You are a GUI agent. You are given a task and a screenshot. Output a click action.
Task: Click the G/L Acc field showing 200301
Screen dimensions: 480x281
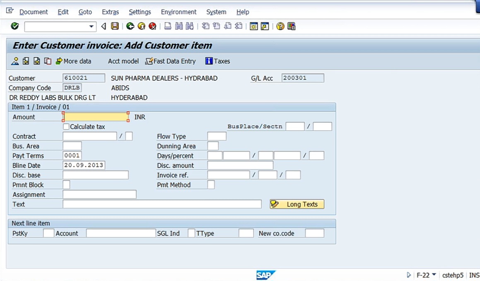tap(303, 78)
